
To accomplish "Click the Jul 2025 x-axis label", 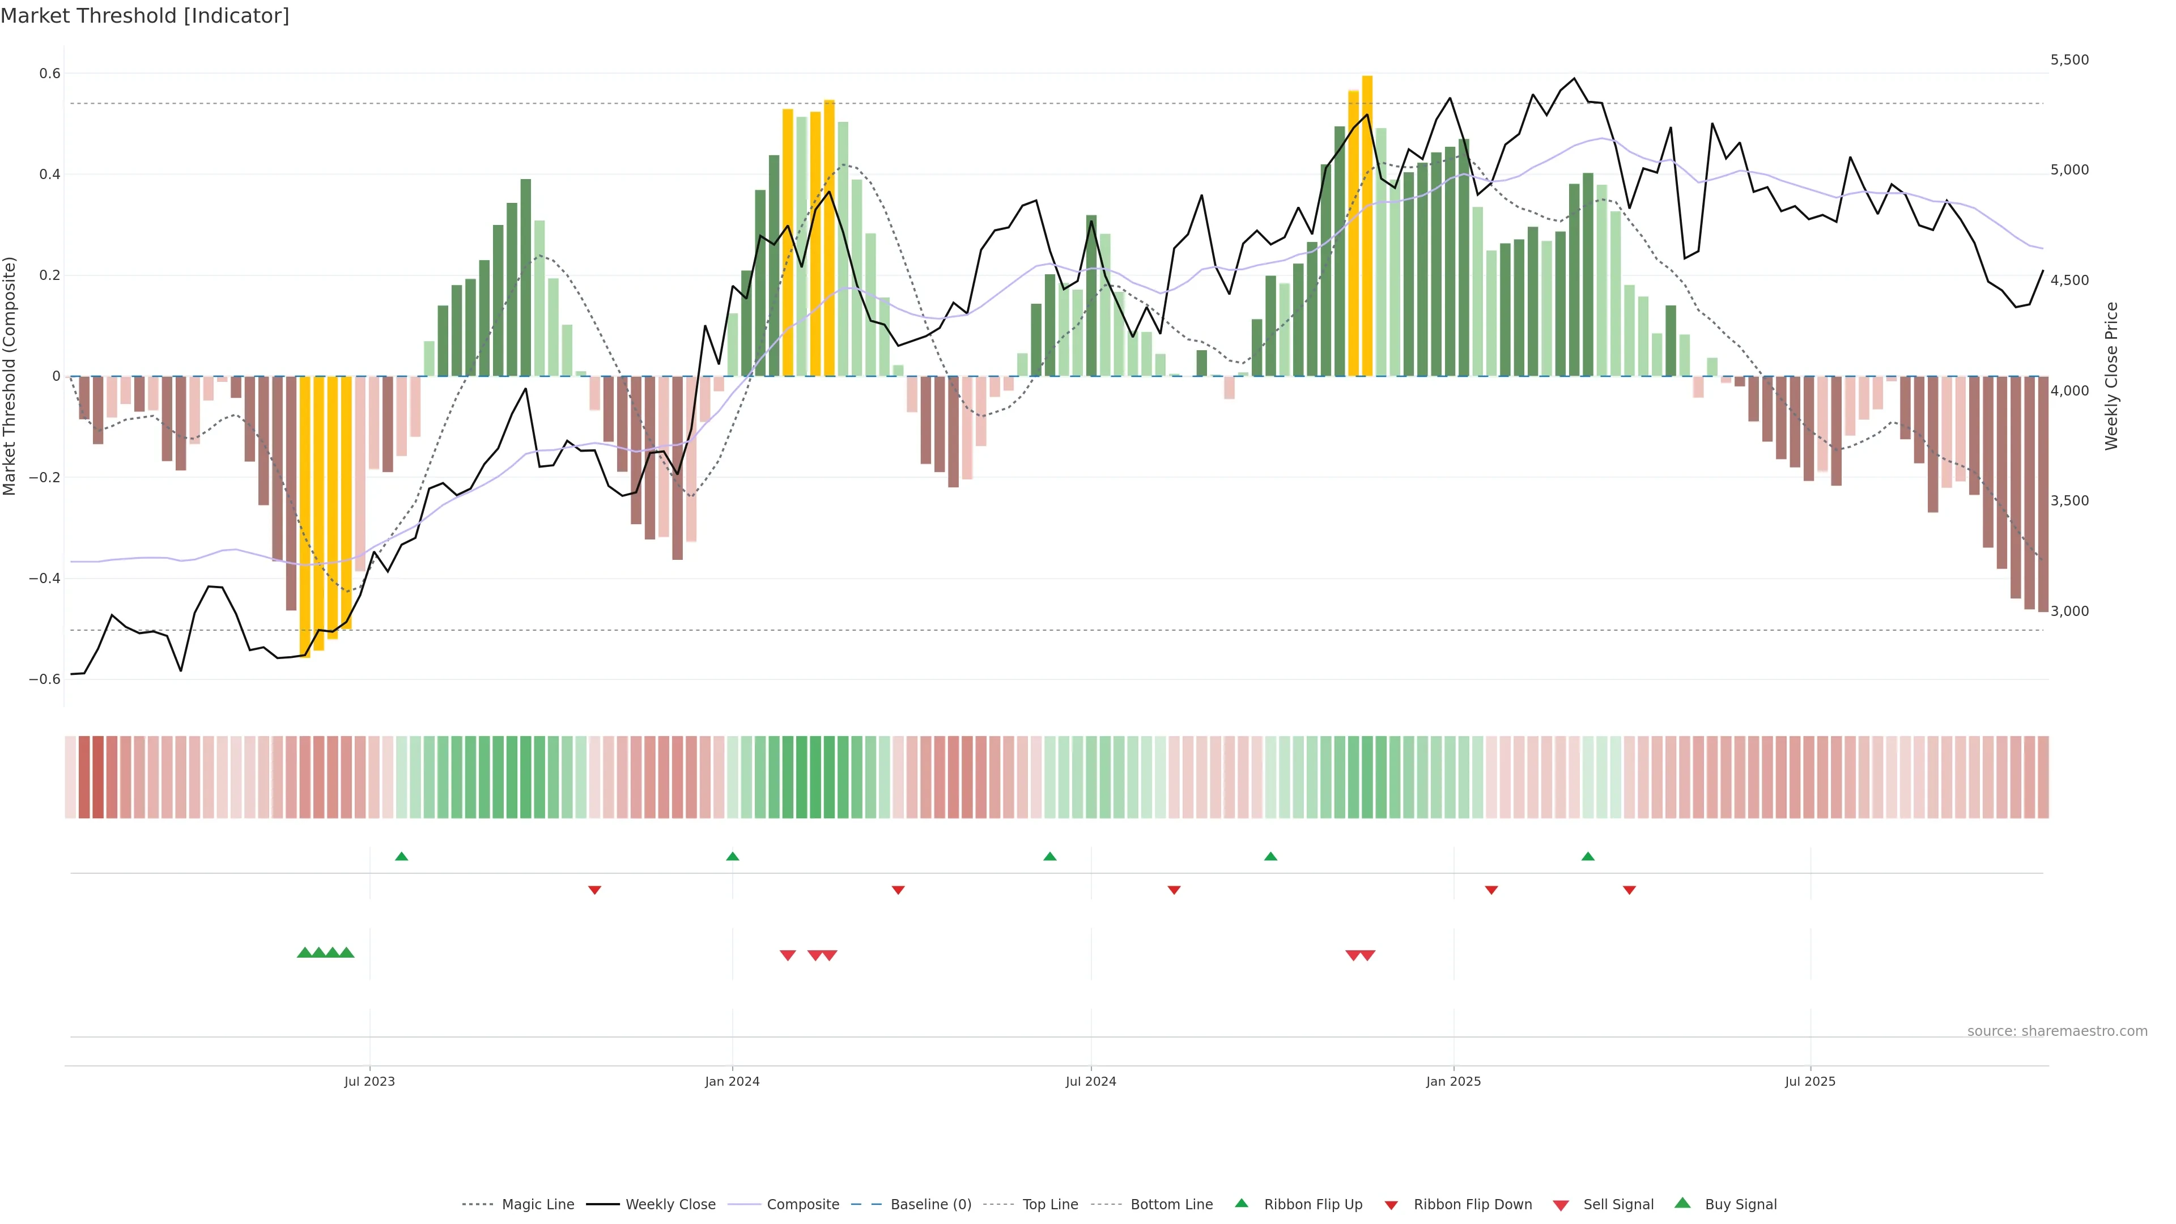I will [x=1810, y=1081].
